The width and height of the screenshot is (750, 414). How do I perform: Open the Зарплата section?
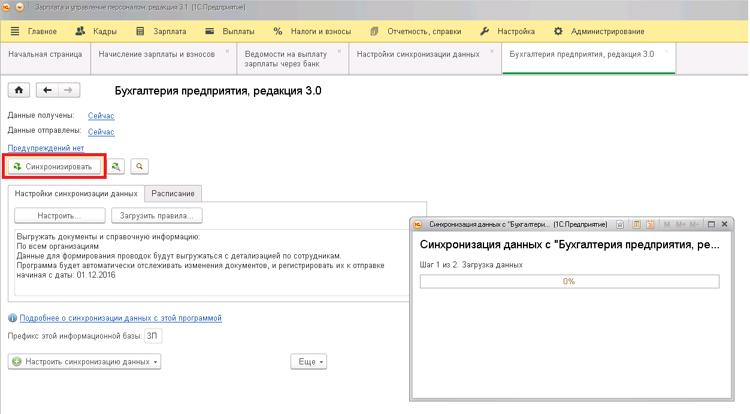coord(161,31)
